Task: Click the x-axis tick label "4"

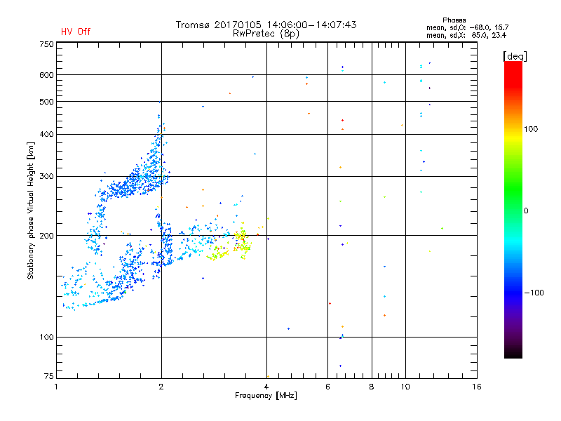Action: (266, 387)
